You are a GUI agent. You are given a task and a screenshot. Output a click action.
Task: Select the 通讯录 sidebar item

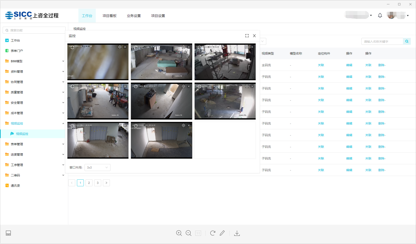coord(15,186)
